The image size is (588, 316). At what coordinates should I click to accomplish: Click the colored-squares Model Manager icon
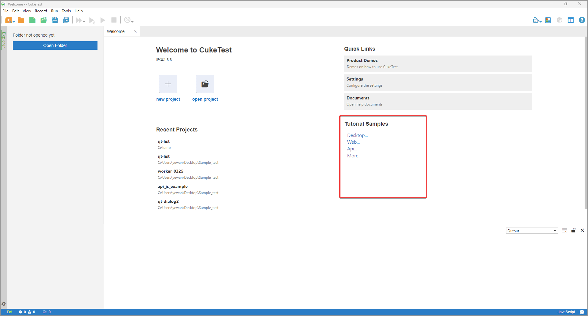coord(548,20)
